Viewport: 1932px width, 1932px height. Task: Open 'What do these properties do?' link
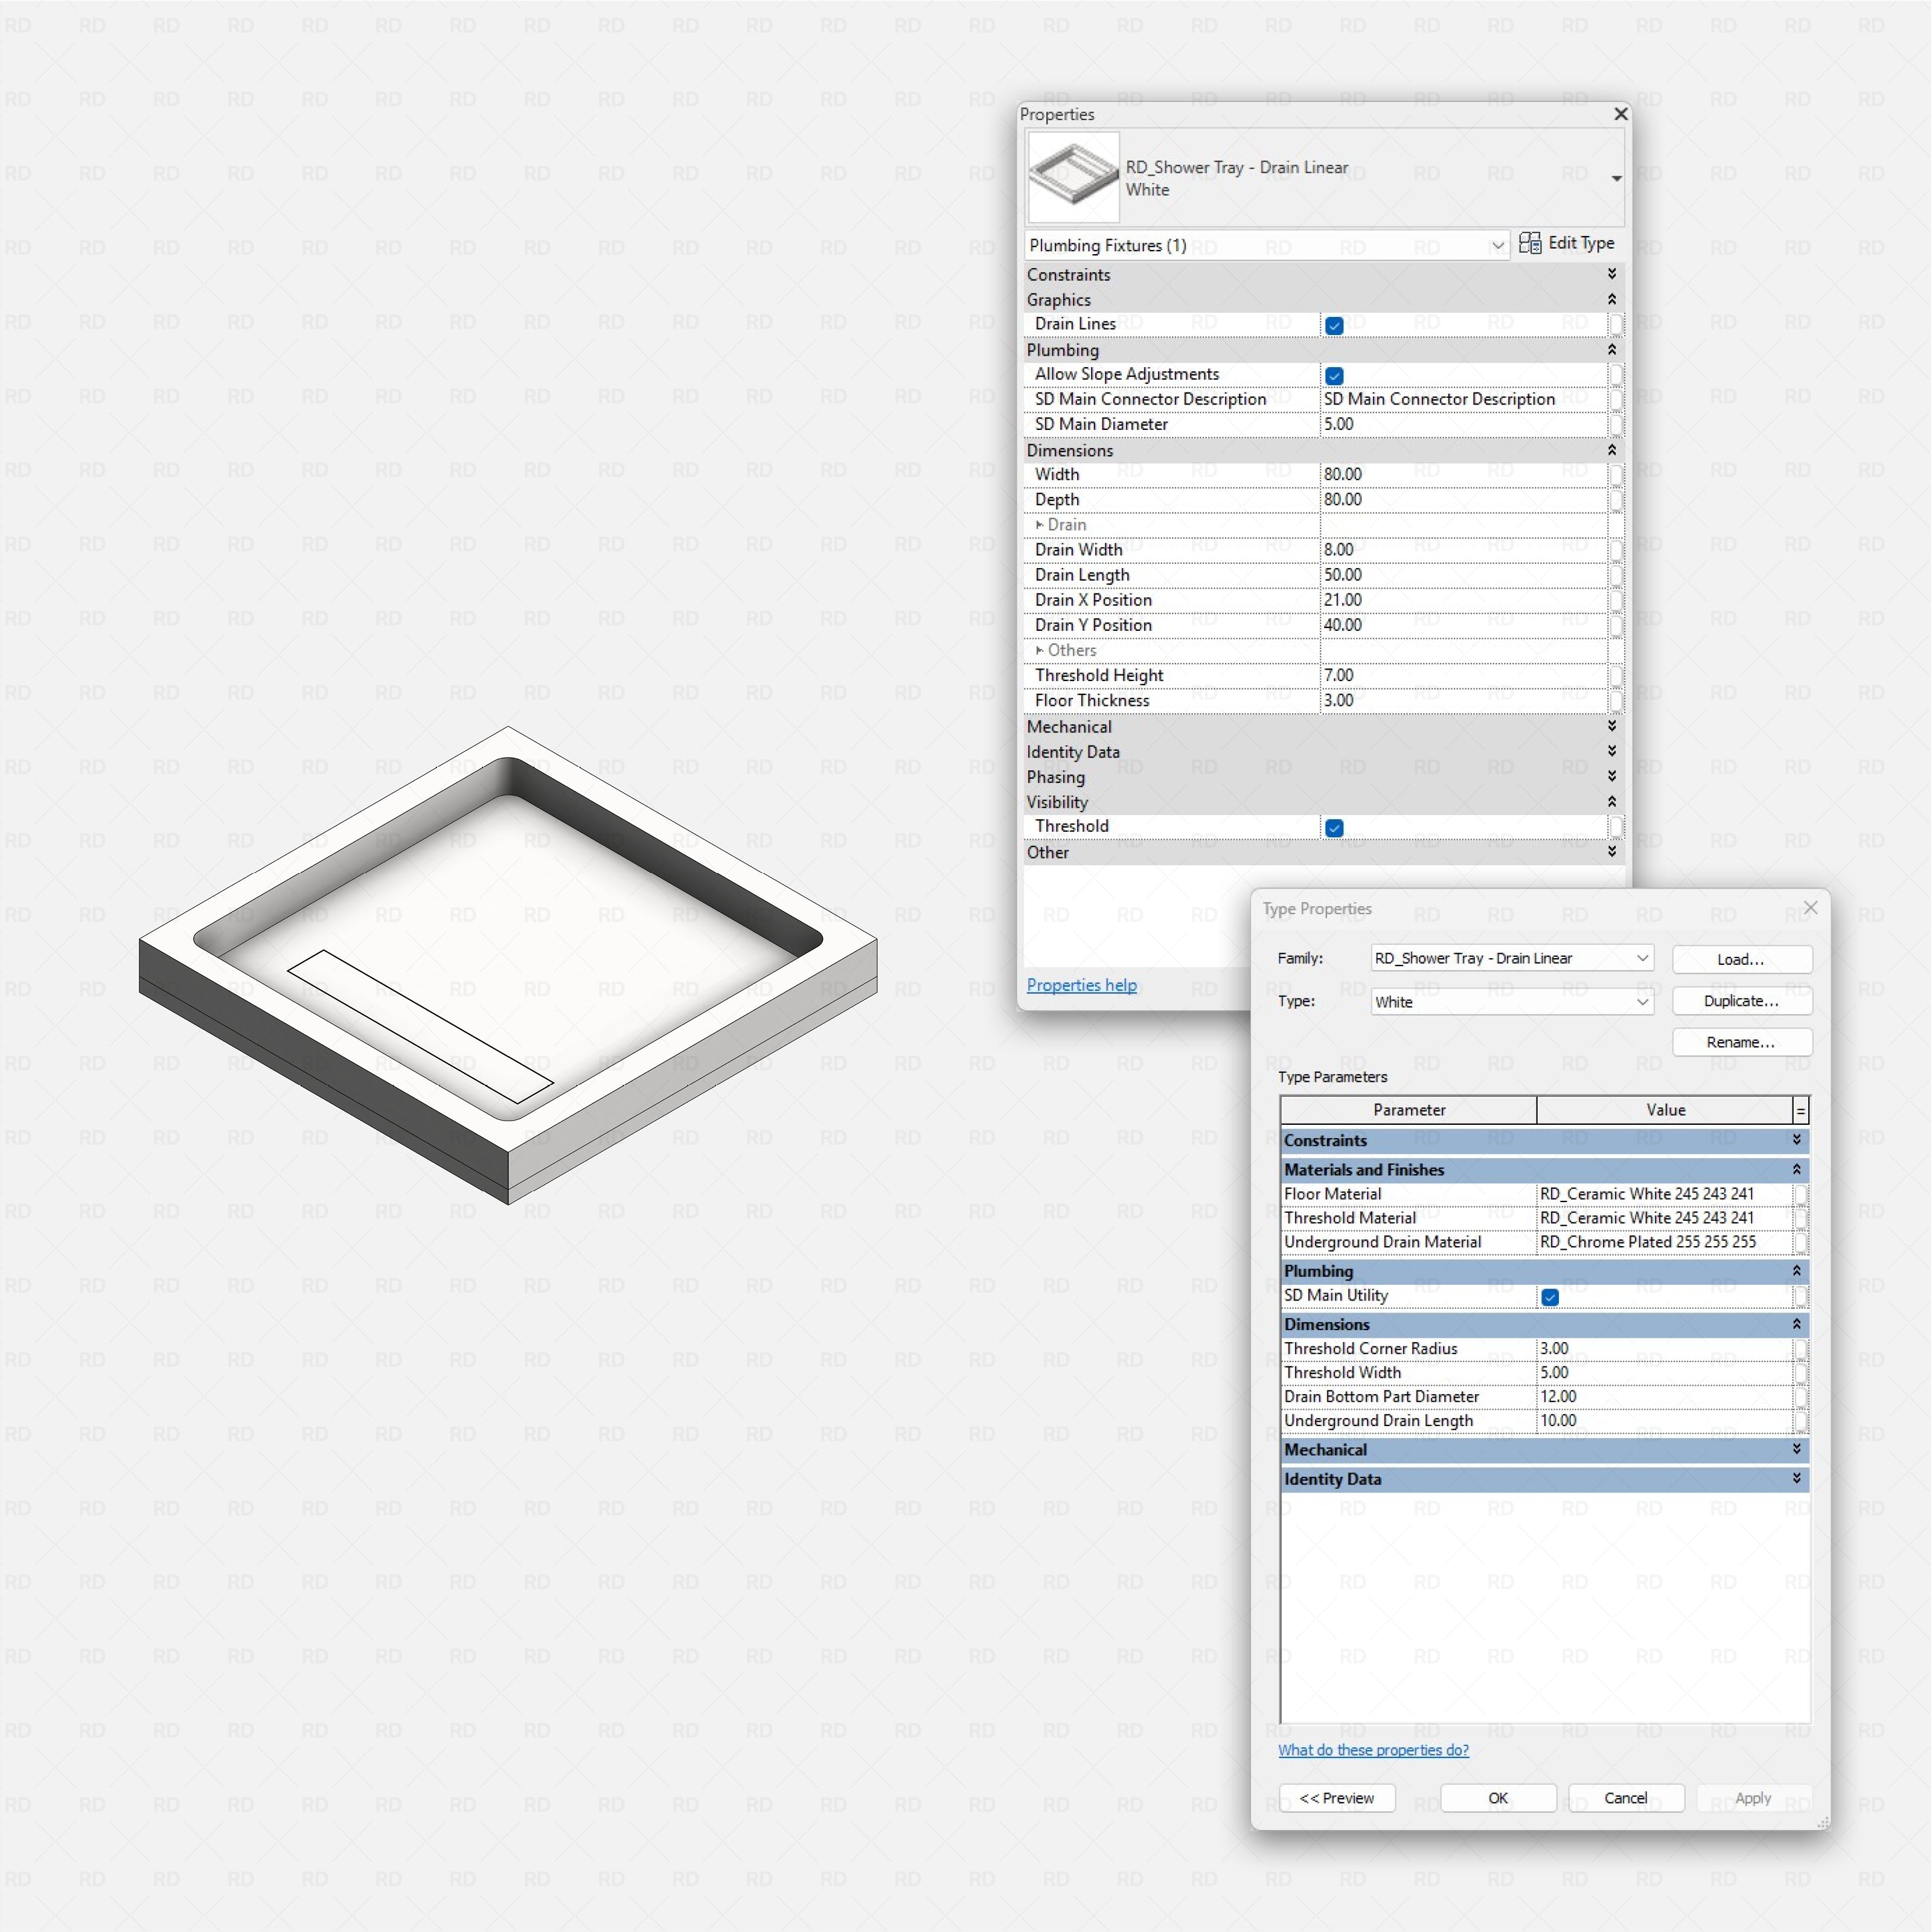click(1373, 1750)
